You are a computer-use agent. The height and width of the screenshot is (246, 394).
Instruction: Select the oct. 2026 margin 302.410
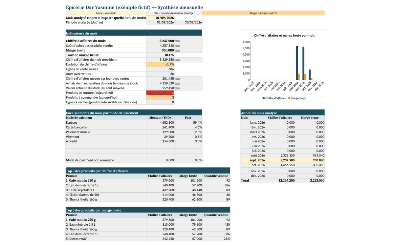pos(310,165)
